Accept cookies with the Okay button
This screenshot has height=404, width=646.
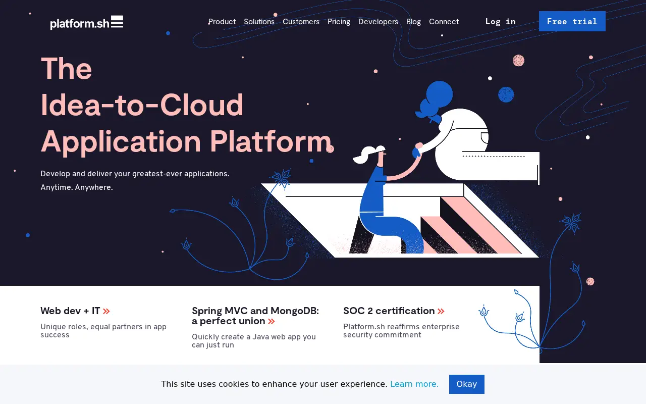(467, 384)
